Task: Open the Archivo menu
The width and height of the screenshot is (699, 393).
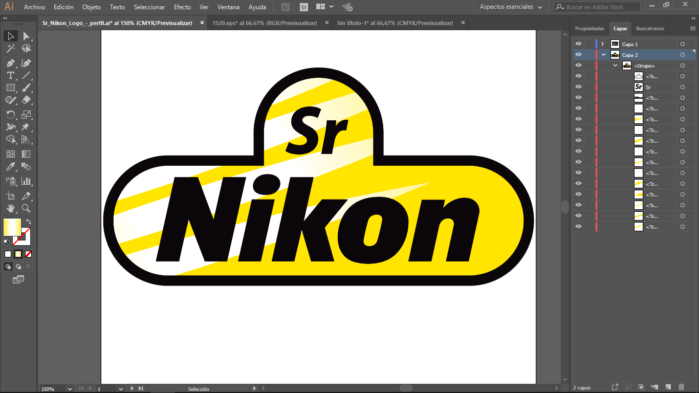Action: (x=34, y=7)
